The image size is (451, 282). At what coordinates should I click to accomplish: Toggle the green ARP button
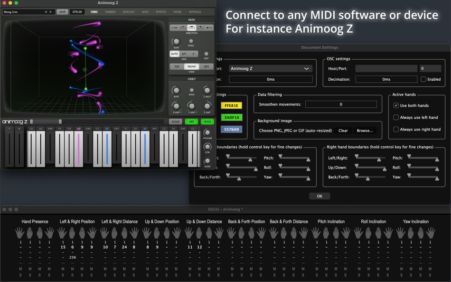coord(192,122)
